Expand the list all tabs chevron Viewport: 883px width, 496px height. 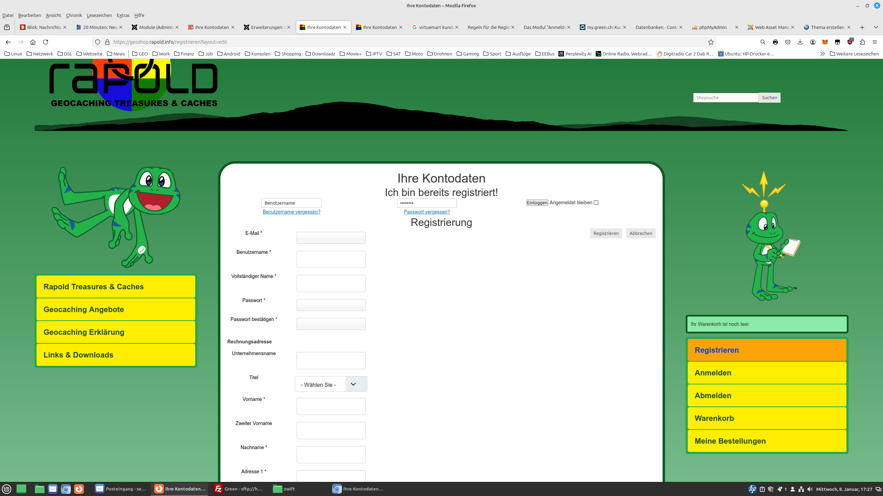click(876, 27)
